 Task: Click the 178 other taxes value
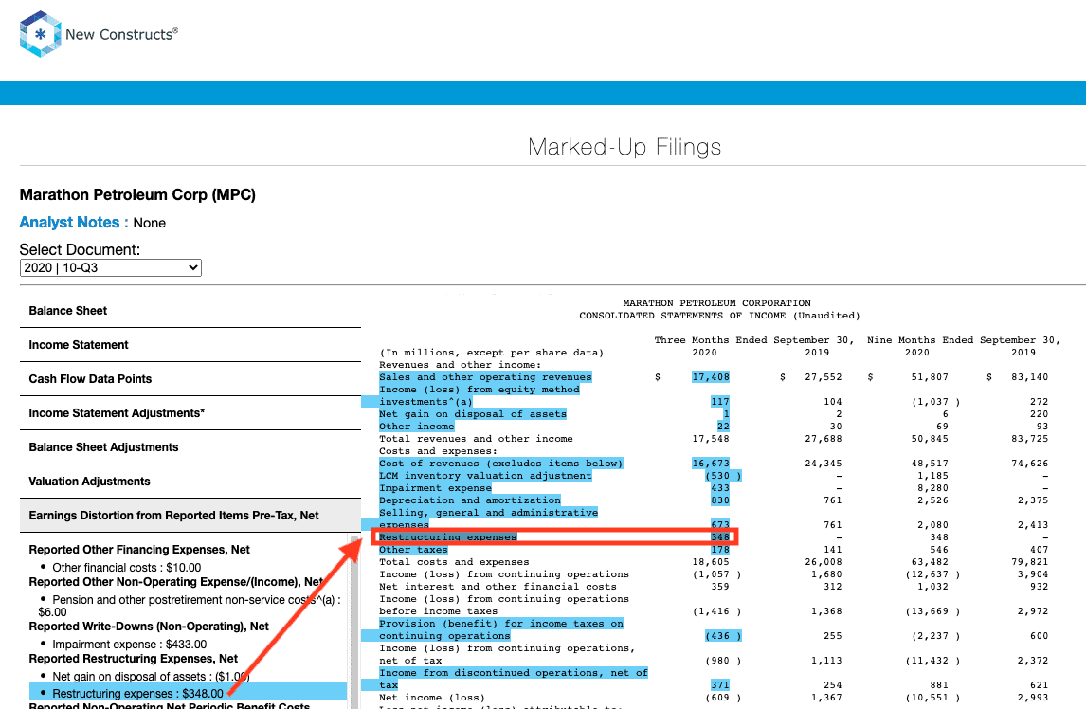click(x=719, y=550)
